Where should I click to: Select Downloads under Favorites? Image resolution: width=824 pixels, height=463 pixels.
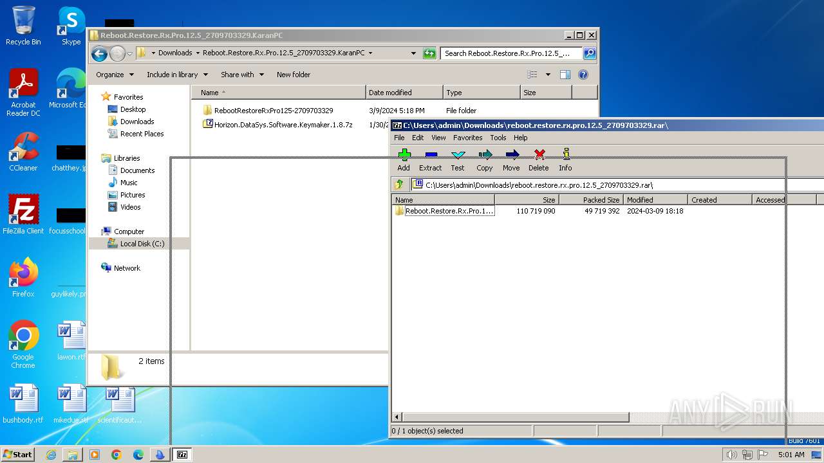[131, 122]
